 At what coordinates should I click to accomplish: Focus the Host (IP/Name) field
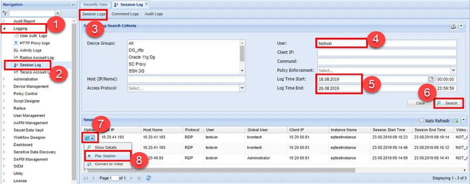pos(186,79)
